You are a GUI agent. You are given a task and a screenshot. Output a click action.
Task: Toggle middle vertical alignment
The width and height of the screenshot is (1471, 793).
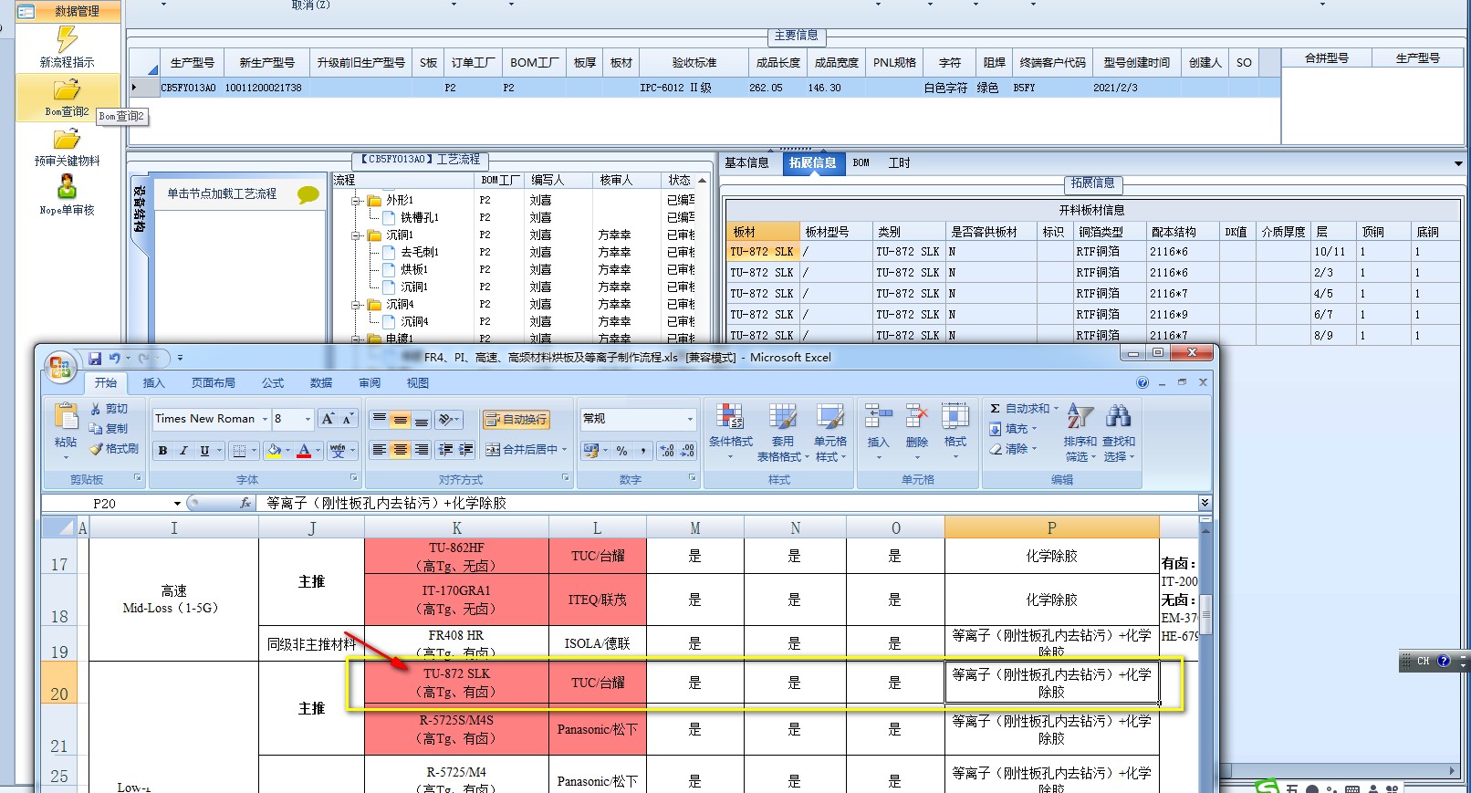(x=400, y=419)
